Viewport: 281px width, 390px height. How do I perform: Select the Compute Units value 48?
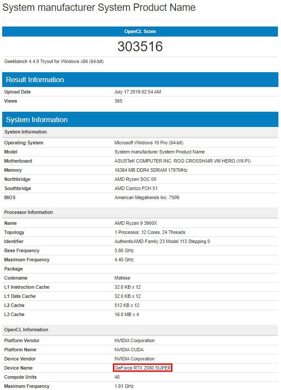point(117,377)
